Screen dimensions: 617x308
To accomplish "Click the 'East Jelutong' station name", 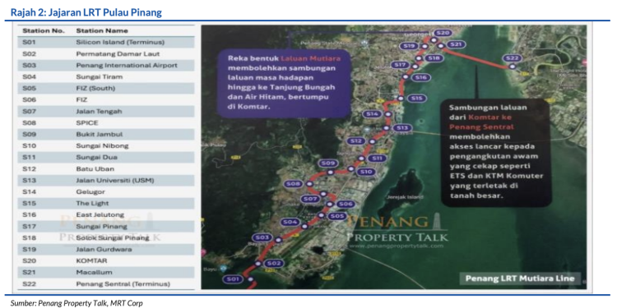I will 100,215.
